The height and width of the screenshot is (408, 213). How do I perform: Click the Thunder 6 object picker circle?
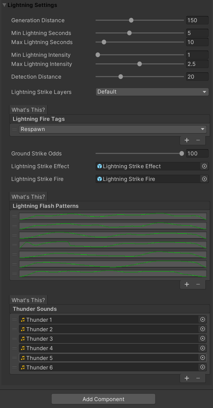(x=203, y=367)
